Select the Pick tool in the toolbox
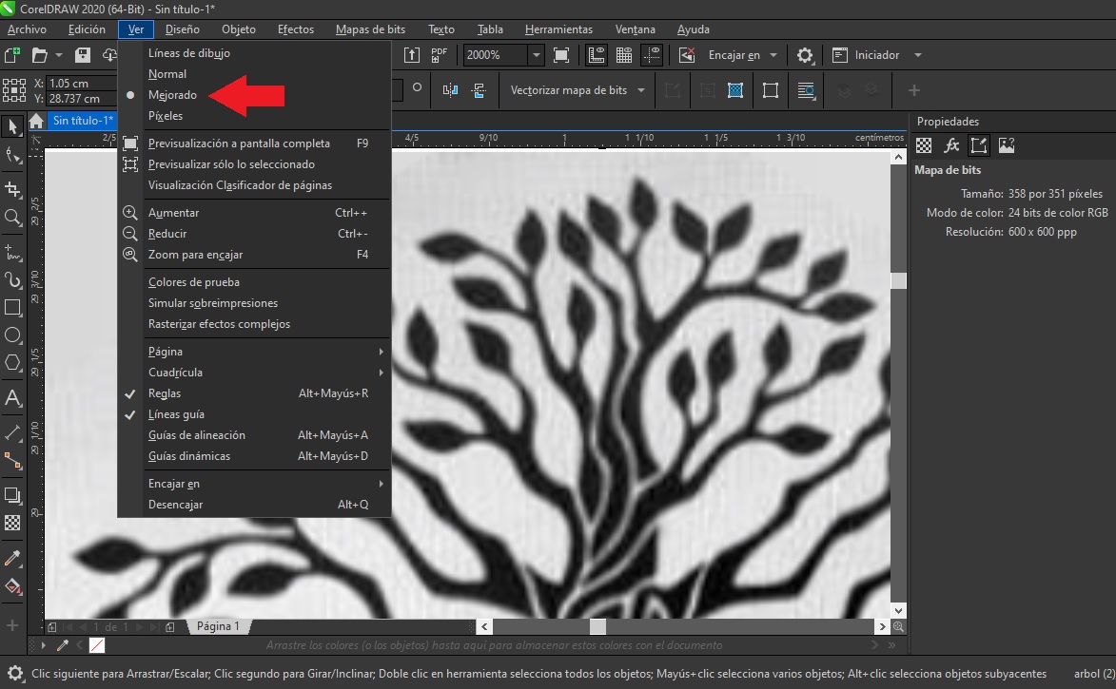 tap(12, 126)
